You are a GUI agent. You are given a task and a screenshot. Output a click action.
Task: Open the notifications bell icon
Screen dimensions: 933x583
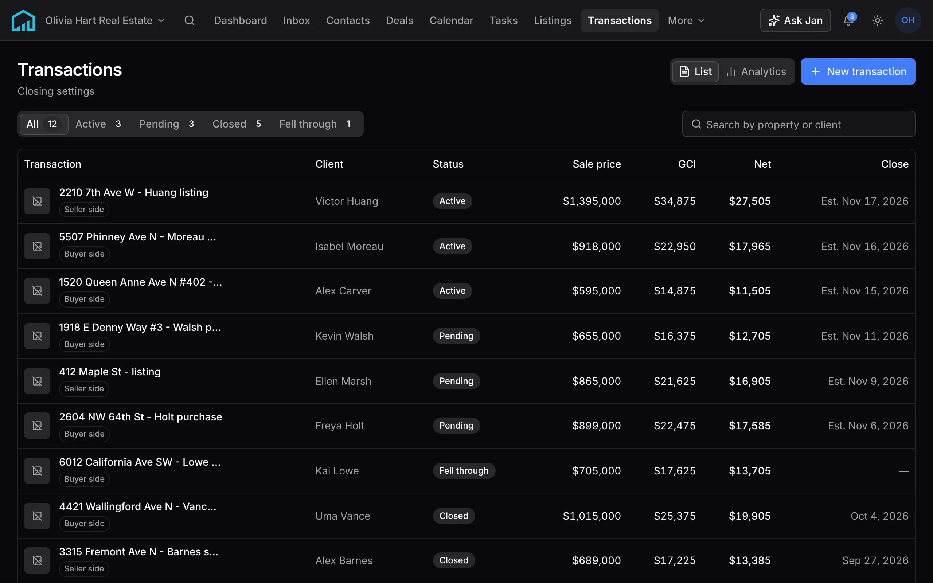point(848,20)
